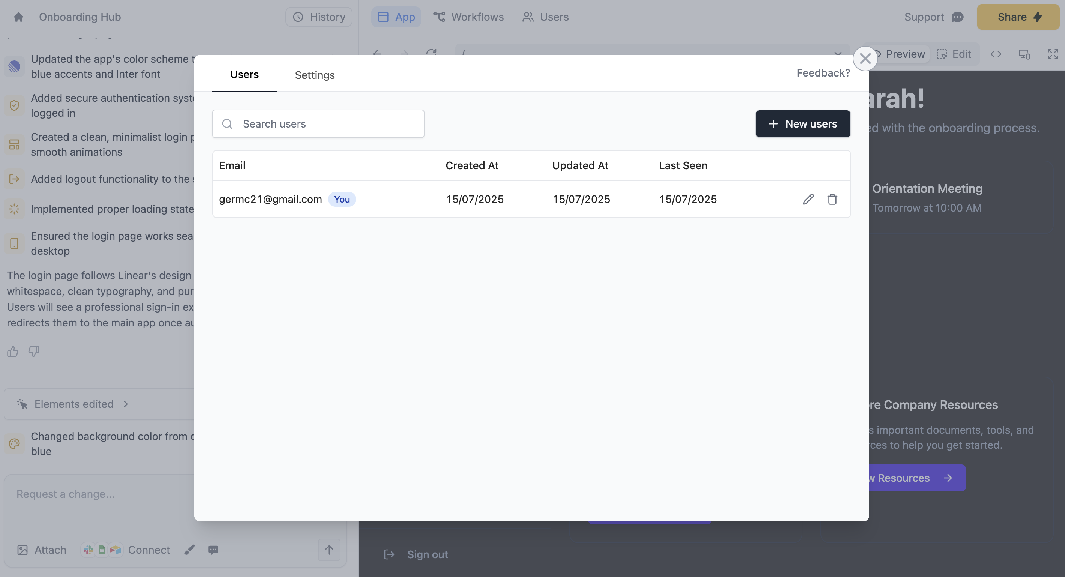Click the paintbrush icon near Connect
This screenshot has height=577, width=1065.
point(189,550)
